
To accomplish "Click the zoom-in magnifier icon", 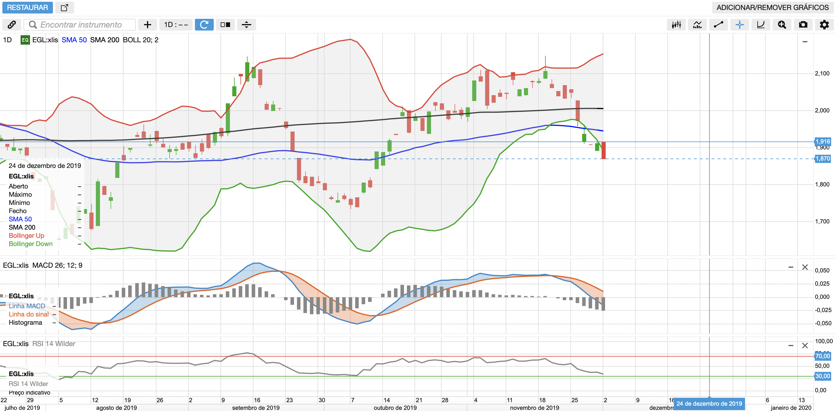I will click(x=781, y=25).
